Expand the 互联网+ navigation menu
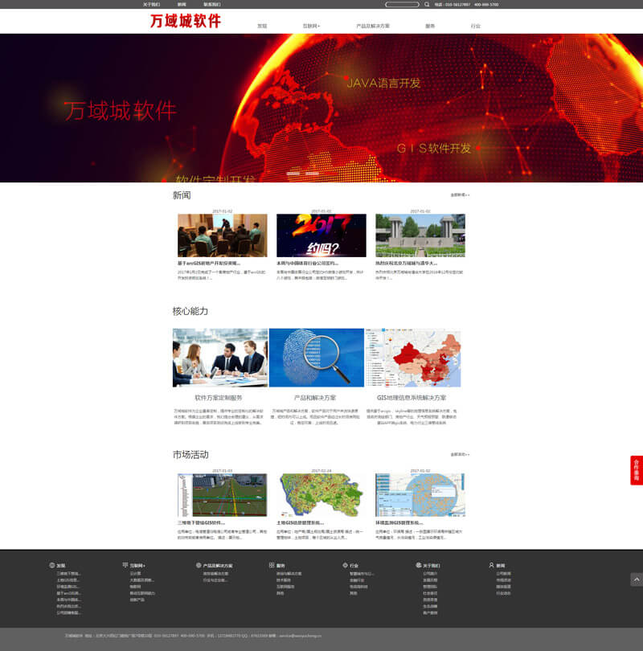The width and height of the screenshot is (643, 651). point(310,26)
